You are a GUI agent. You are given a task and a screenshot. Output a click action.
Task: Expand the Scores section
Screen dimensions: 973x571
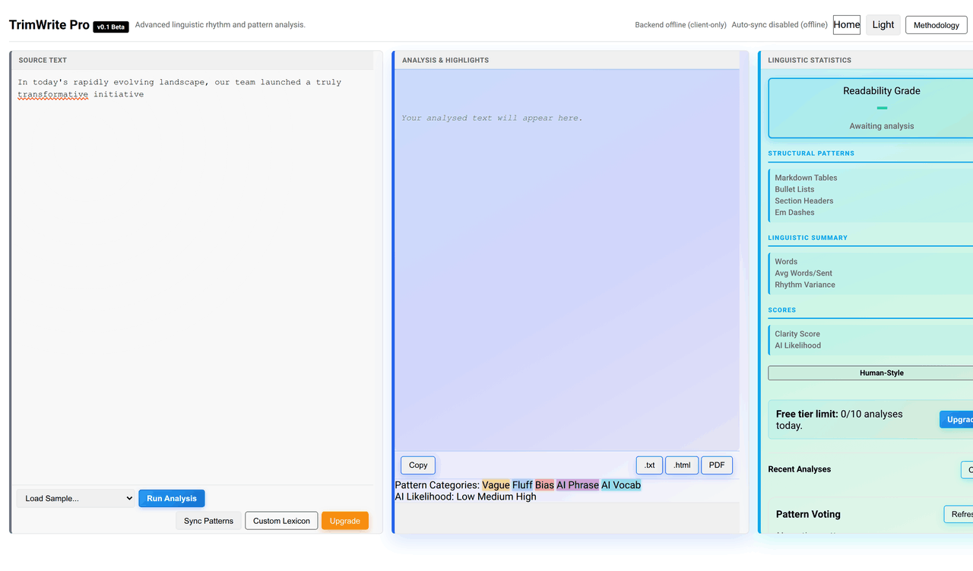click(x=781, y=310)
